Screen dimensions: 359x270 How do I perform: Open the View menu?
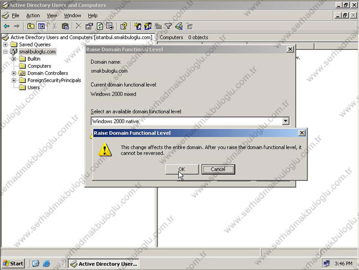[52, 16]
